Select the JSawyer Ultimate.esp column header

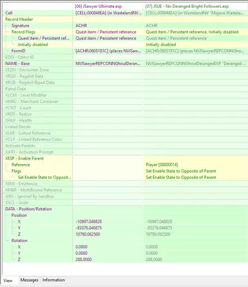pyautogui.click(x=99, y=6)
